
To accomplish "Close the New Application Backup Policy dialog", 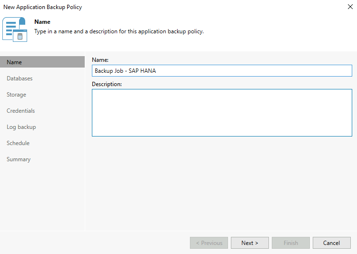I will [x=350, y=7].
